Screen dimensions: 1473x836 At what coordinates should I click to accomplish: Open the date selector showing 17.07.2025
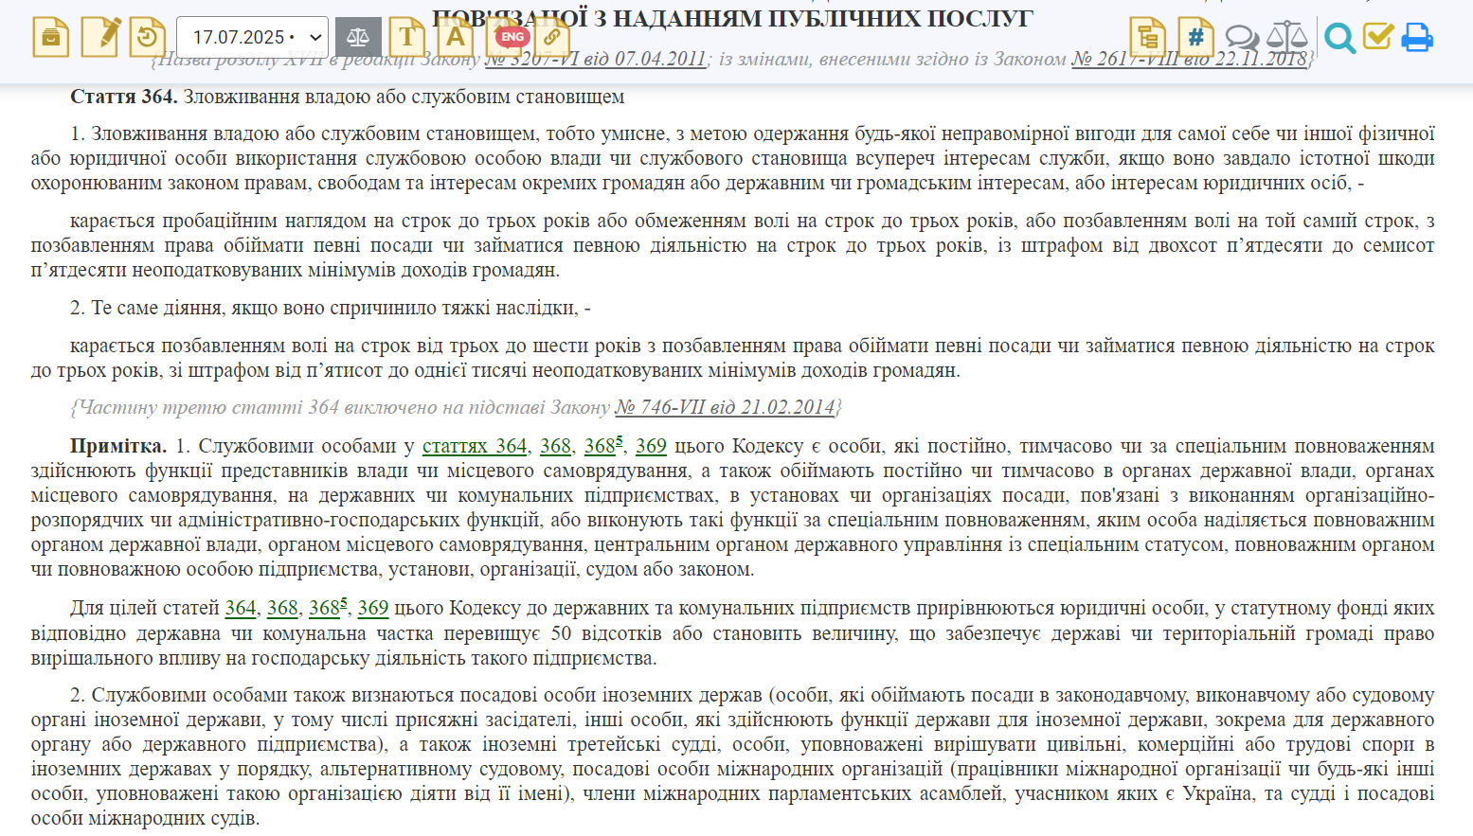251,36
